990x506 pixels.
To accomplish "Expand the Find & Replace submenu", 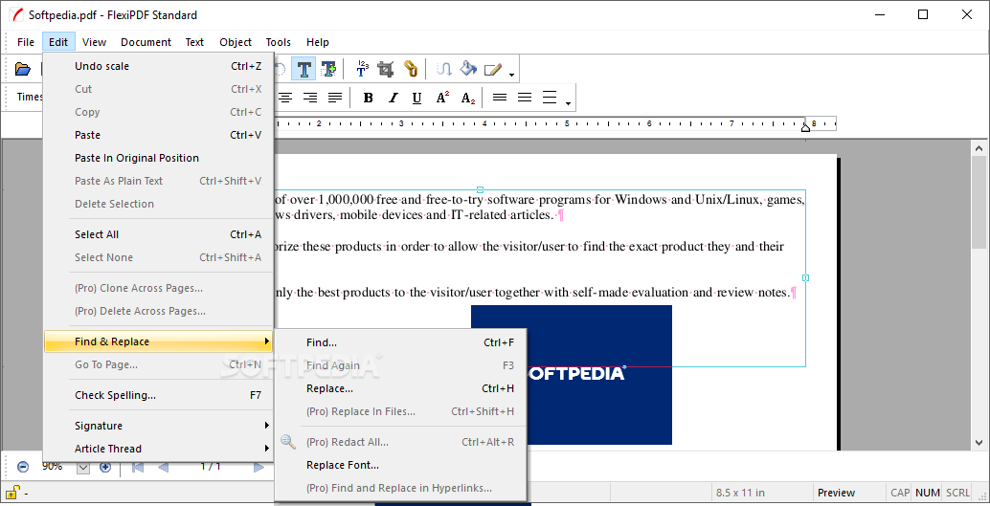I will point(159,341).
